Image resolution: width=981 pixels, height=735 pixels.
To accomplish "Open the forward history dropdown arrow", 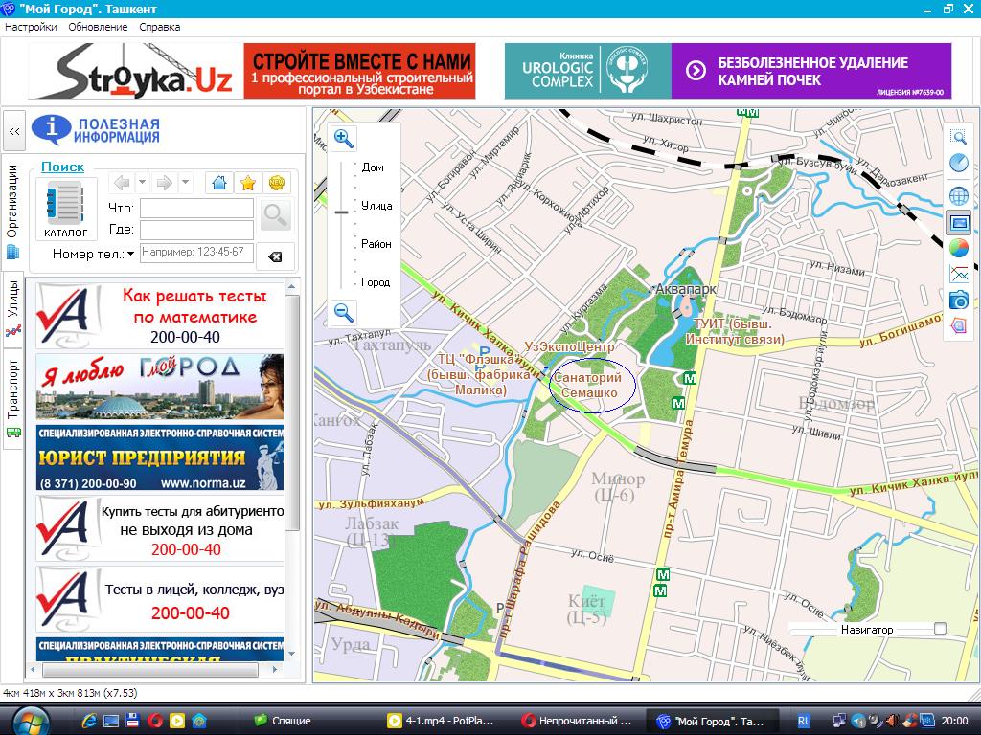I will coord(185,183).
